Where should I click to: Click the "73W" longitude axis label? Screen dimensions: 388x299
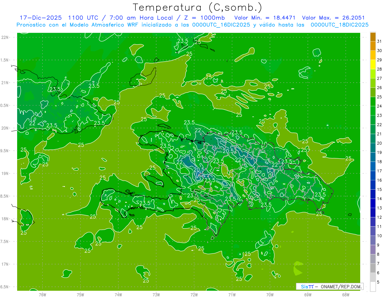[x=156, y=295]
